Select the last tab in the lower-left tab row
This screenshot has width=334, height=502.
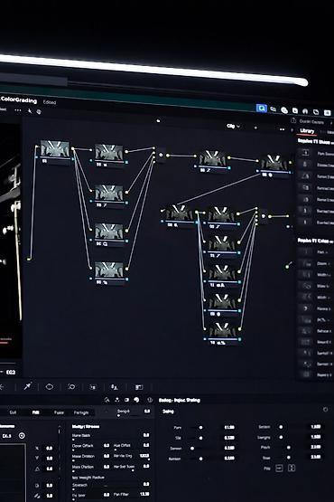click(81, 412)
